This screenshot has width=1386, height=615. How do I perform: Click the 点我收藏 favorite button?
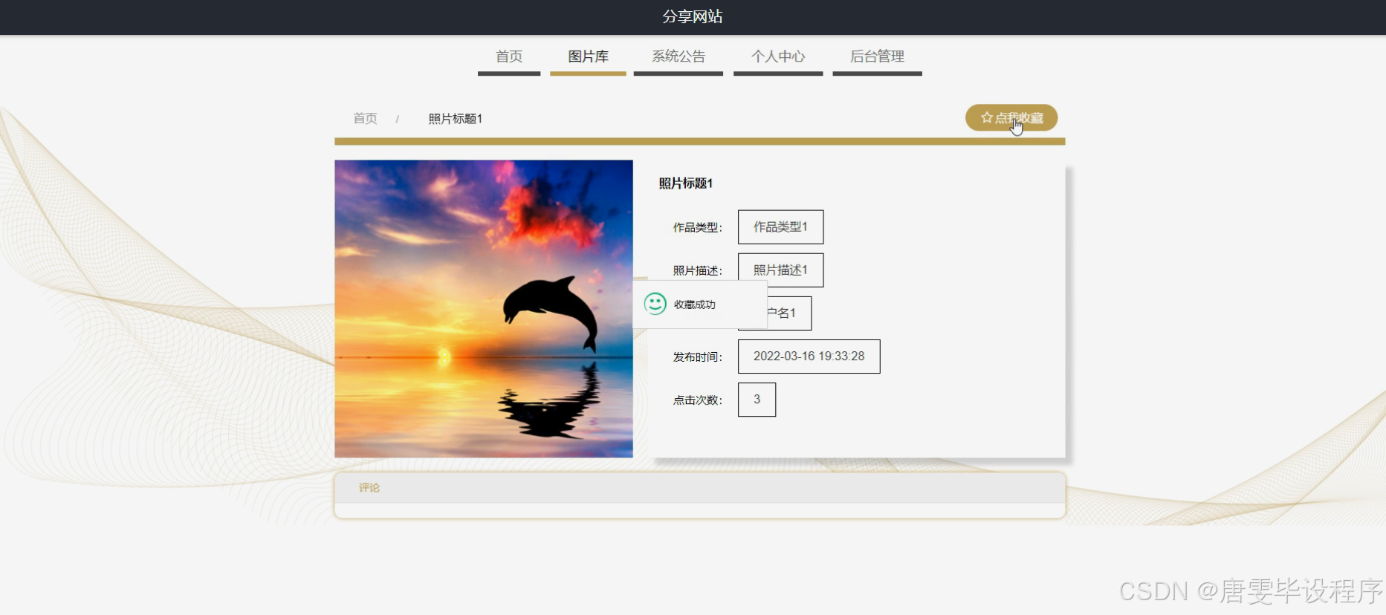1011,117
